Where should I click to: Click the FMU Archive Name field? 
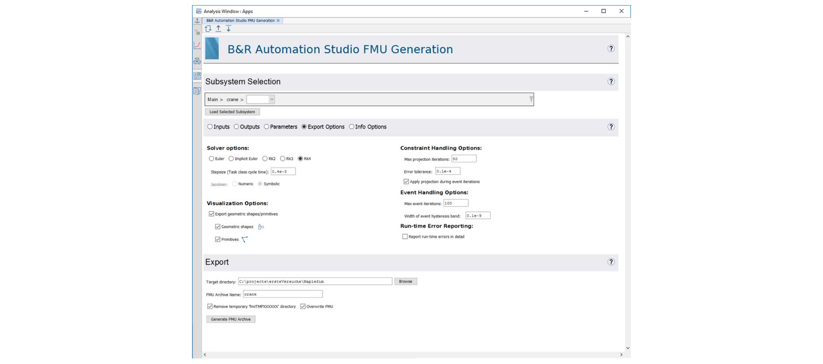tap(283, 294)
